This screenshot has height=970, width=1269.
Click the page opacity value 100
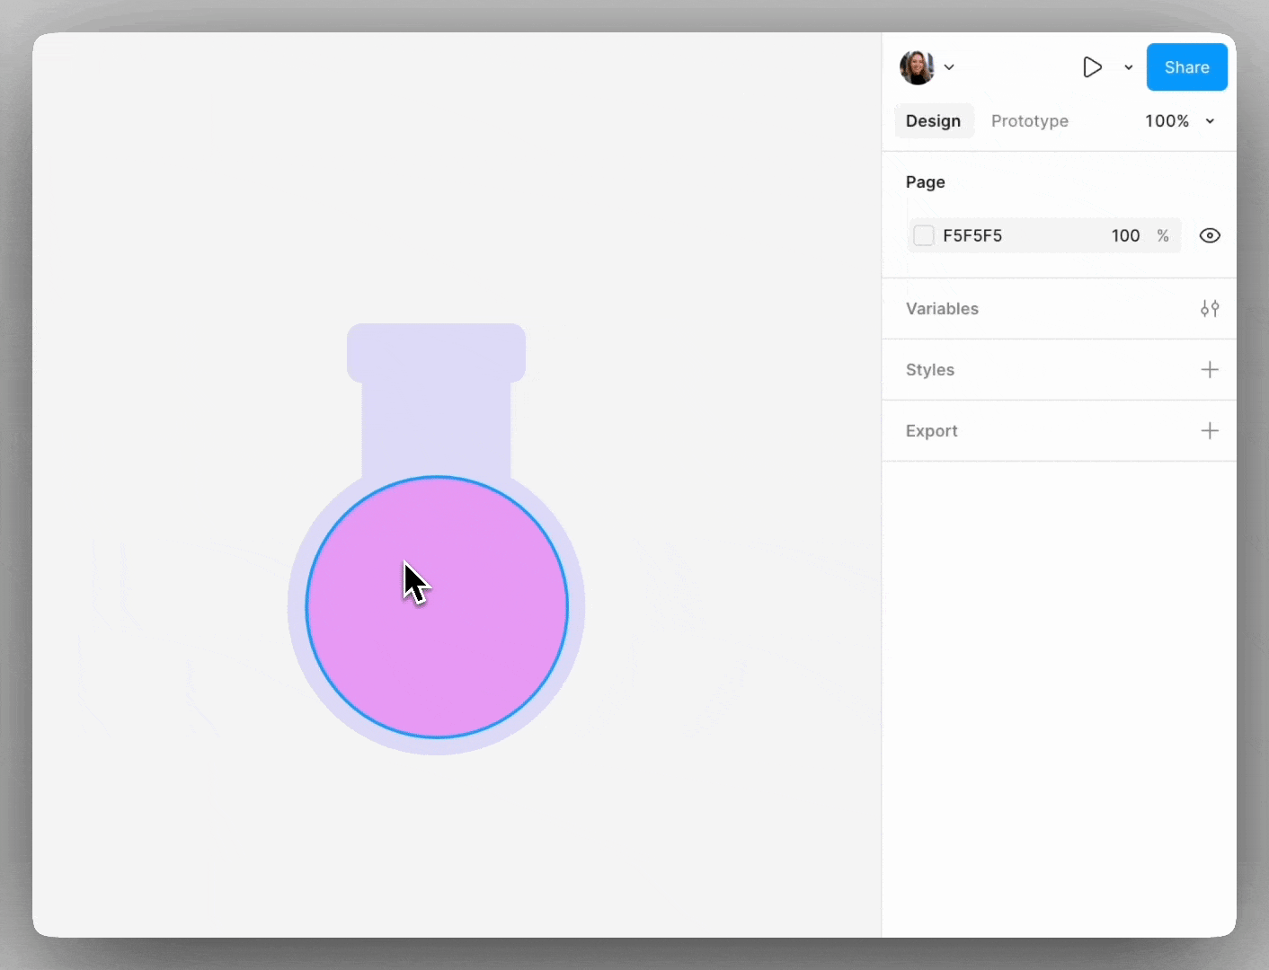click(x=1125, y=236)
